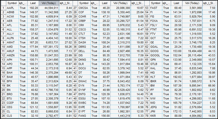
Task: Click AAPL last price 192.28
Action: pos(33,8)
